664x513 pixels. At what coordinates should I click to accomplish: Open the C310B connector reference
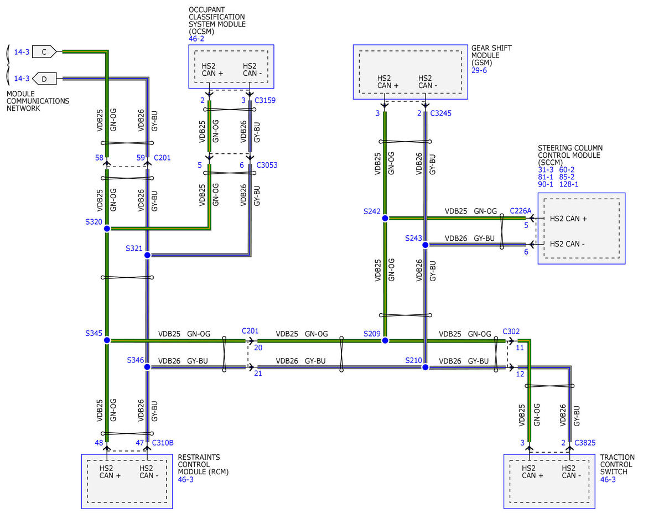[x=163, y=443]
